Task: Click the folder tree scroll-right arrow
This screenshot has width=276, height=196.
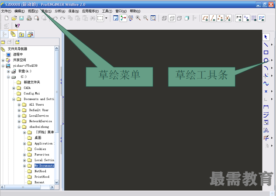Action: click(x=52, y=187)
